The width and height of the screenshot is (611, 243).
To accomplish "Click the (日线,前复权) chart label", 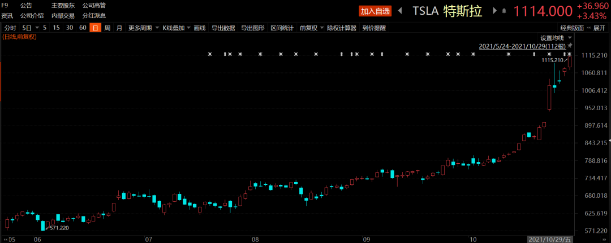I will (19, 37).
